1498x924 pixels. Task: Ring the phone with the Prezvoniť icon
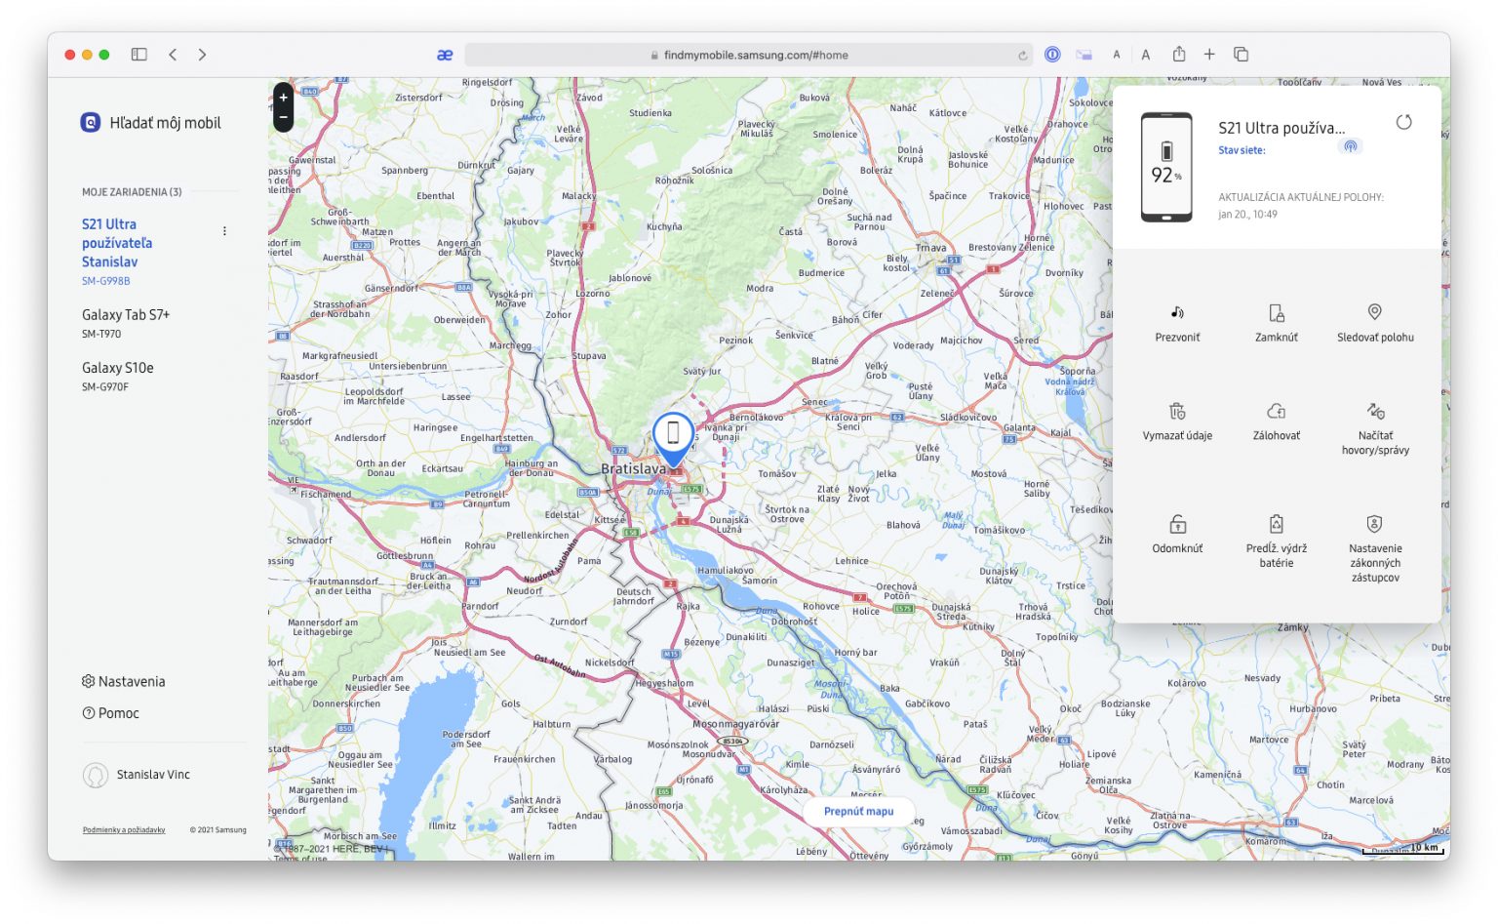[x=1177, y=313]
